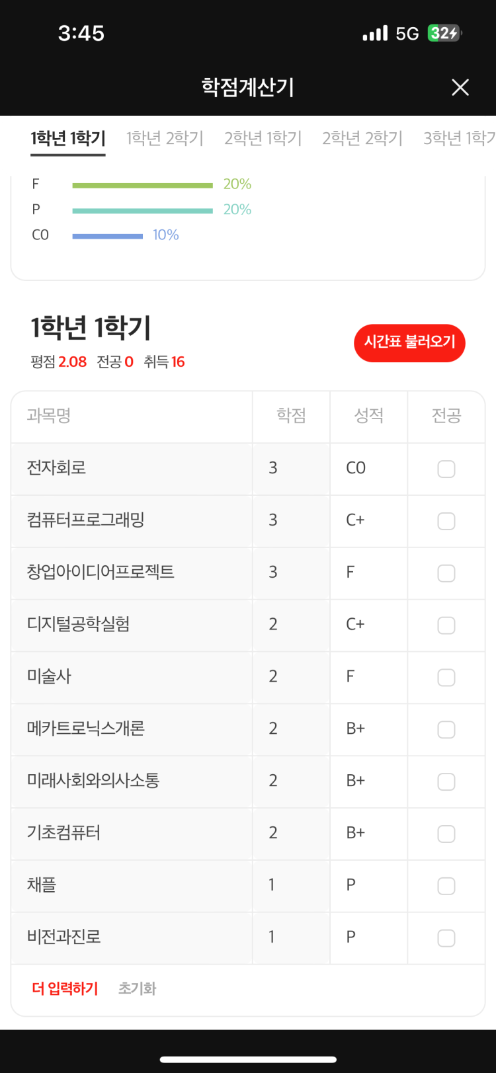Go to the 2학년 2학기 tab
This screenshot has height=1073, width=496.
tap(362, 138)
